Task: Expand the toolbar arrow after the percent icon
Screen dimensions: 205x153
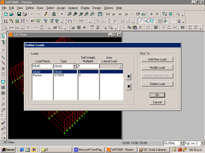Action: (x=182, y=15)
